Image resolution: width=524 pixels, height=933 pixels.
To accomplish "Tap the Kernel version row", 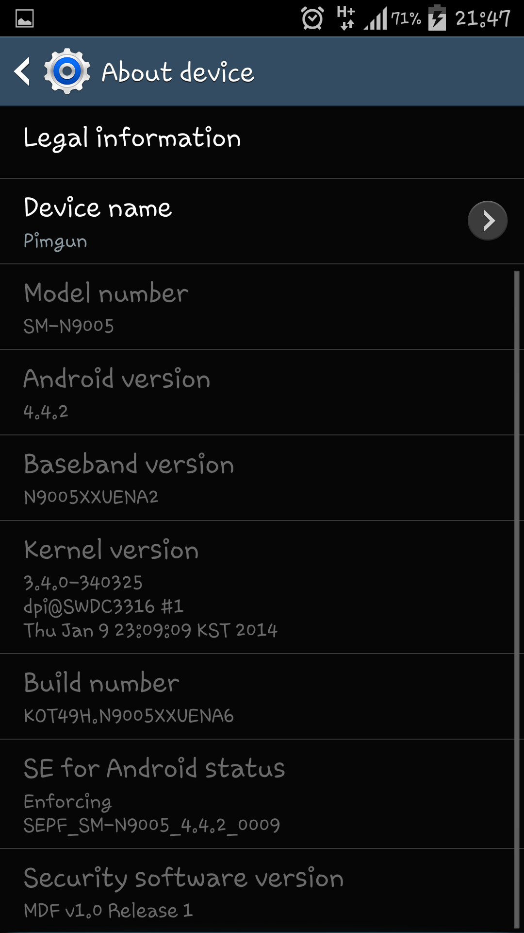I will point(257,587).
